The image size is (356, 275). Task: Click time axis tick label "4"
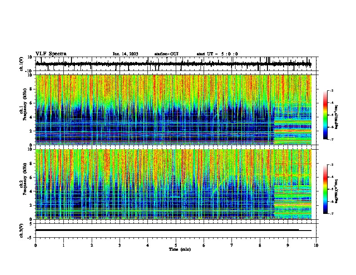[x=148, y=245]
